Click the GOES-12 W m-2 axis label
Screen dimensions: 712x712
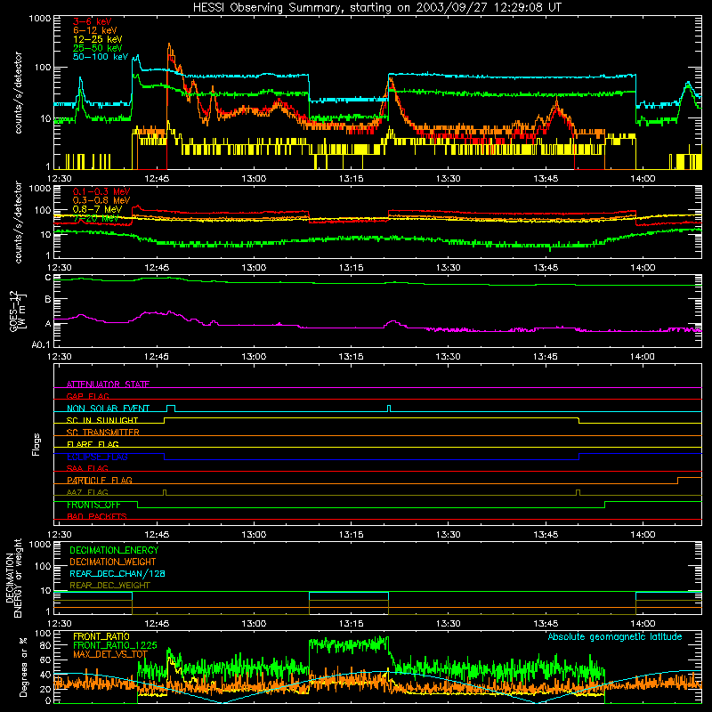click(17, 311)
